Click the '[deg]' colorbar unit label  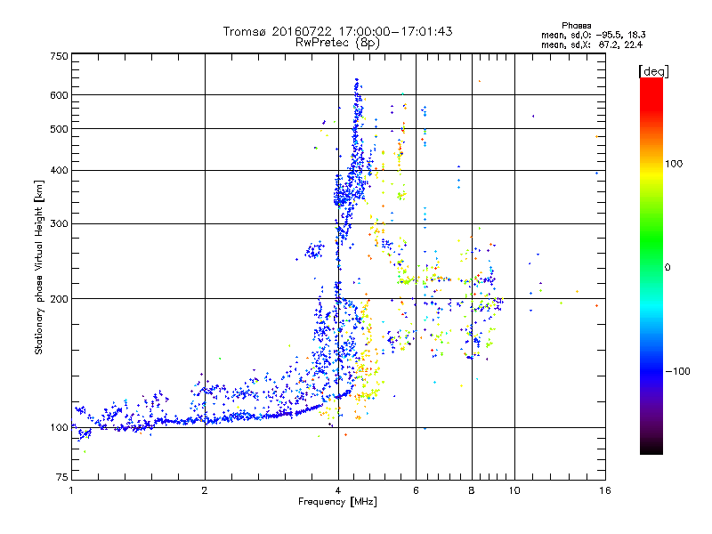click(x=653, y=71)
